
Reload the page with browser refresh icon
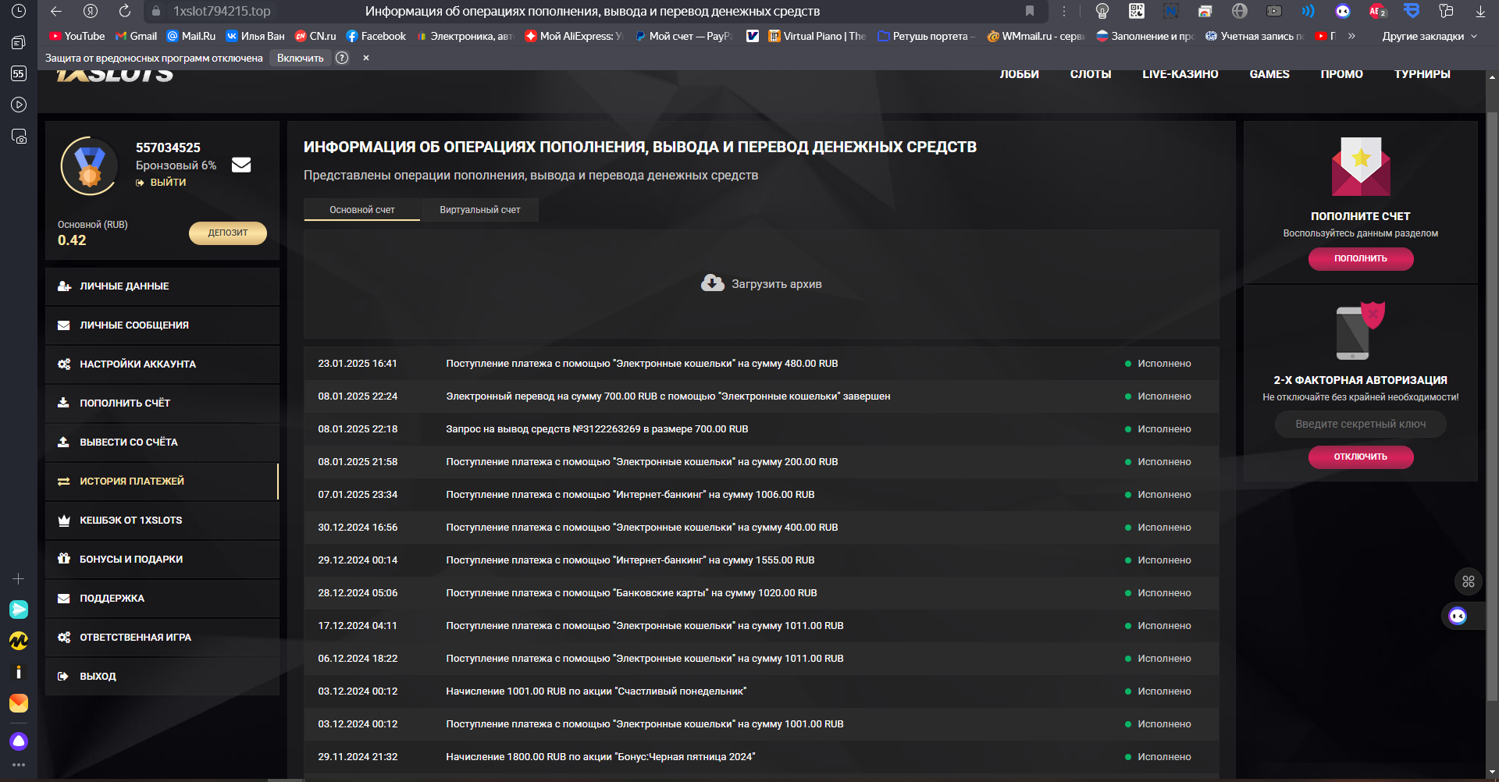(x=125, y=11)
